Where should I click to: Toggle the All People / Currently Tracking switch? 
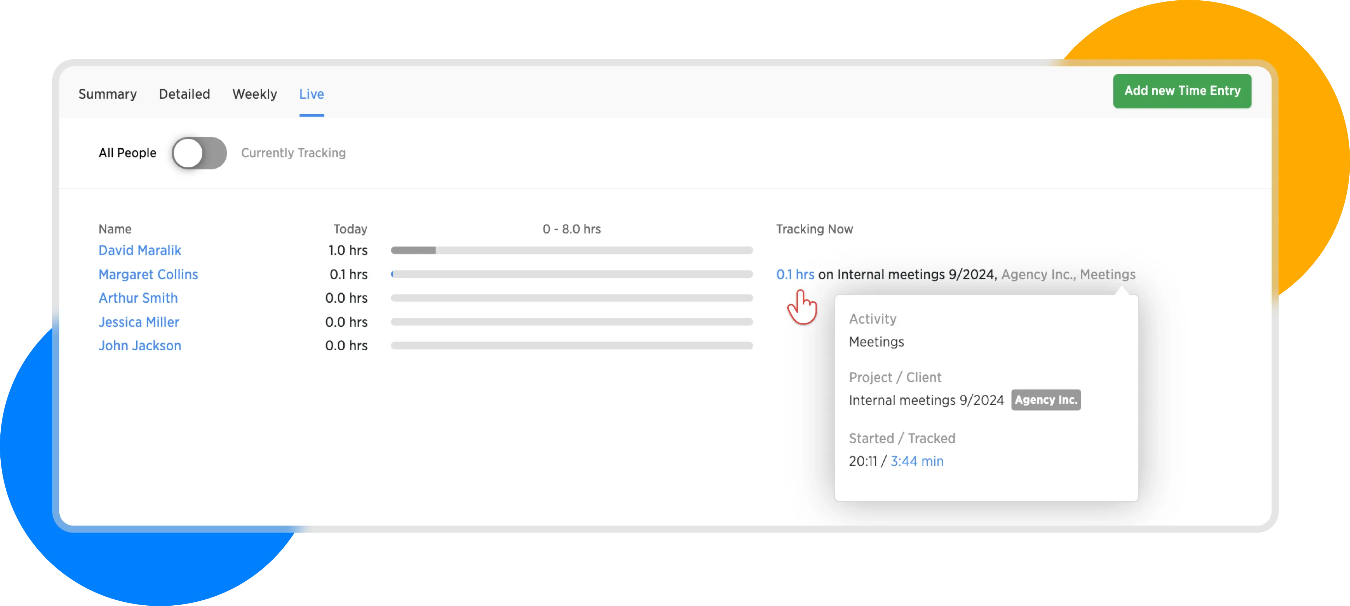(x=199, y=153)
